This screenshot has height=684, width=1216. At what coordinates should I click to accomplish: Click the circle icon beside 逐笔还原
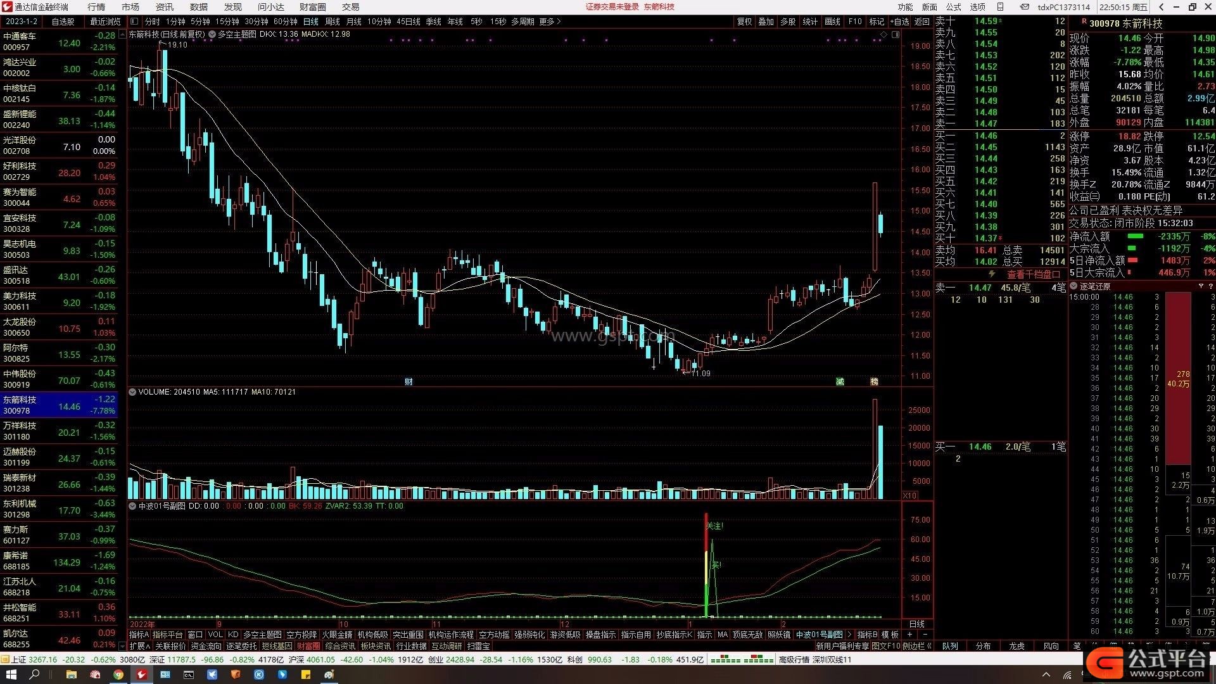tap(1074, 286)
